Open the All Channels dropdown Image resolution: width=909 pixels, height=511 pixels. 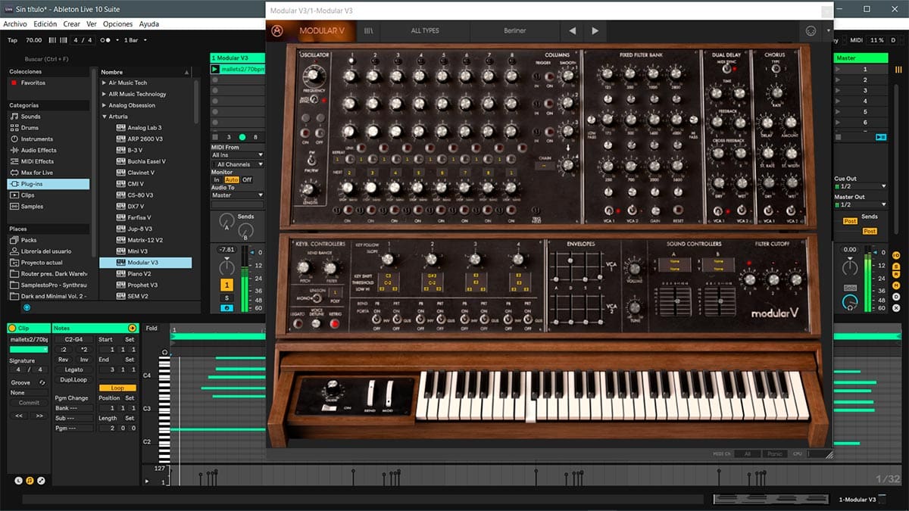[237, 164]
